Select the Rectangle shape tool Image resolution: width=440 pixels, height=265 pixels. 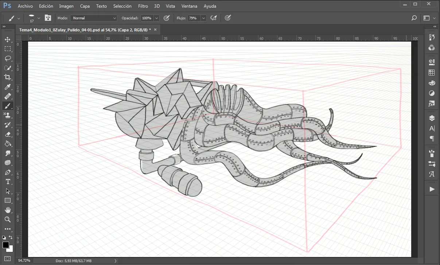click(8, 200)
